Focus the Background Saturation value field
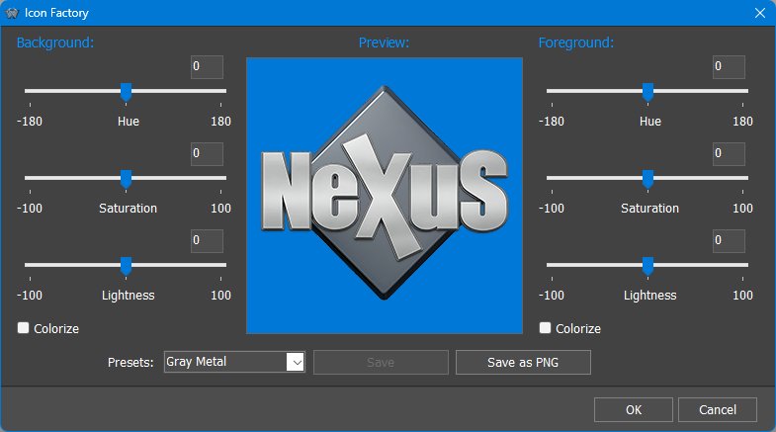 pyautogui.click(x=207, y=154)
